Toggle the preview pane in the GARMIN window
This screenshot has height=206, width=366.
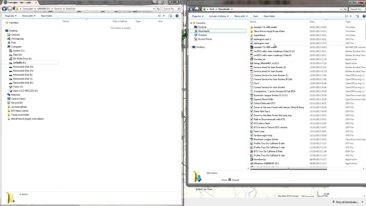(170, 16)
